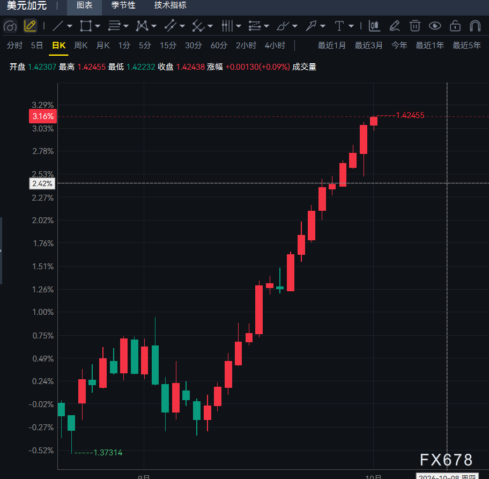
Task: Select the rectangle shape tool
Action: (86, 26)
